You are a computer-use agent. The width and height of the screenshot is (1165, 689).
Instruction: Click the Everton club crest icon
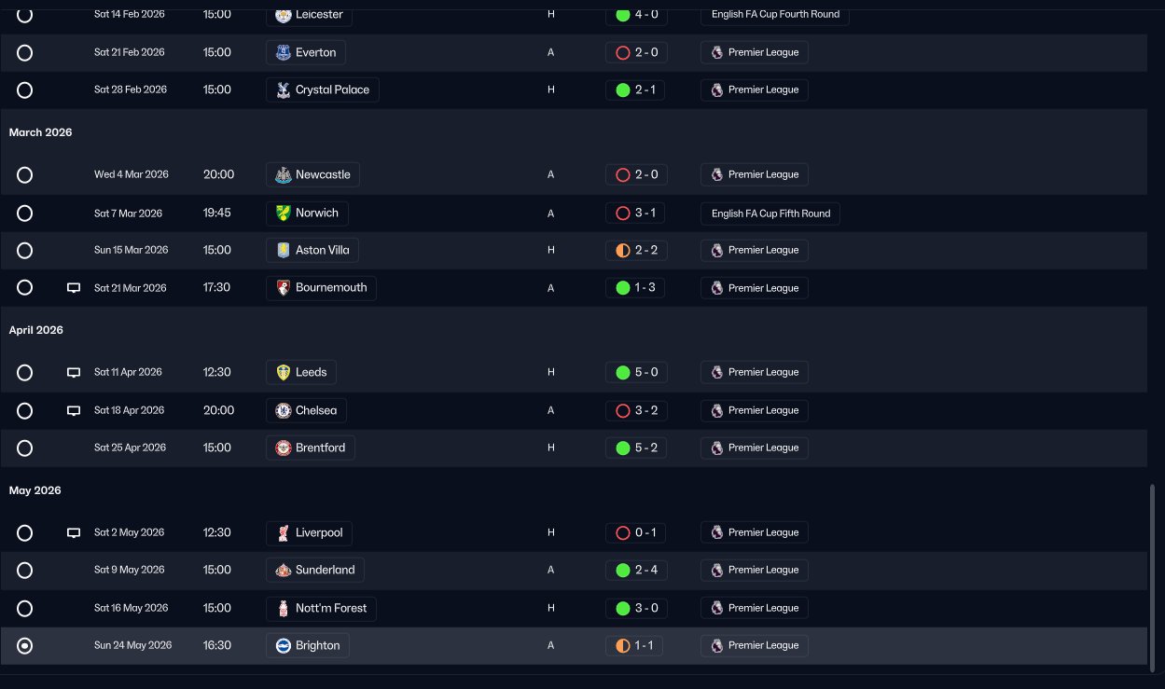click(x=284, y=52)
